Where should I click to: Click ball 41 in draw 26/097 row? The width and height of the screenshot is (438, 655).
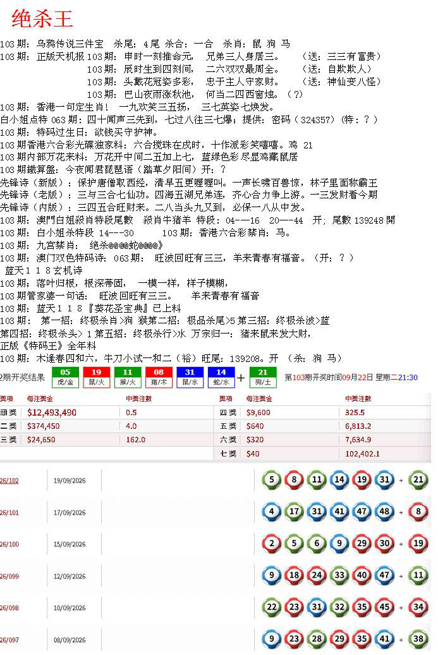click(384, 639)
